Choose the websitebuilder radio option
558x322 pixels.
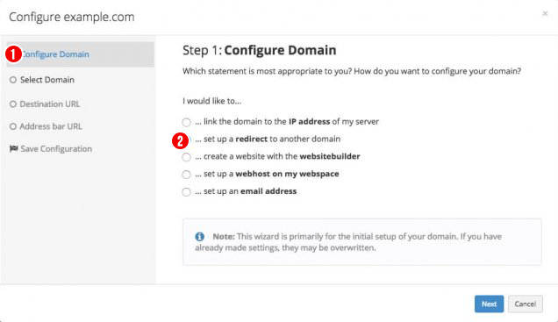coord(187,157)
